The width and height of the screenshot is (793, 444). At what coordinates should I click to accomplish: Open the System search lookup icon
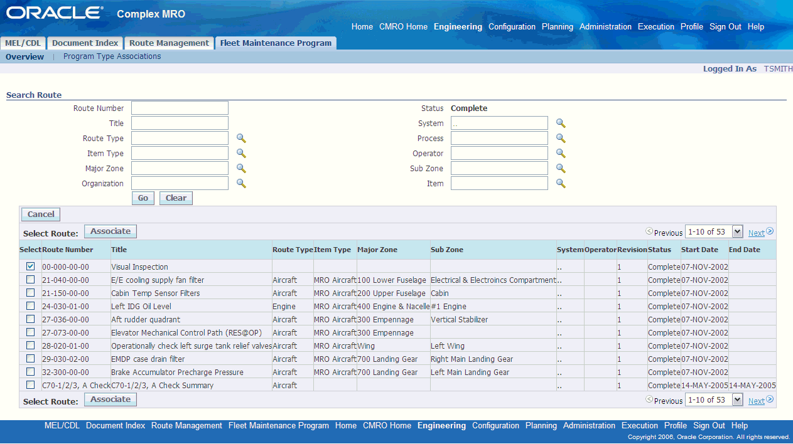tap(561, 124)
